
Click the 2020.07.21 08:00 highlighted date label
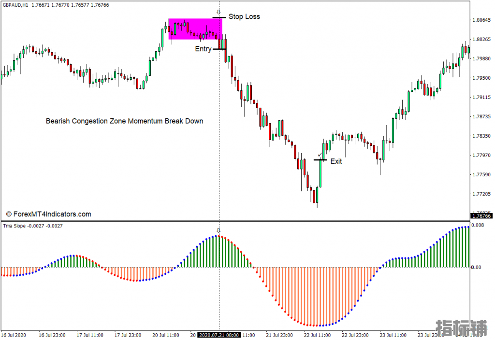219,335
